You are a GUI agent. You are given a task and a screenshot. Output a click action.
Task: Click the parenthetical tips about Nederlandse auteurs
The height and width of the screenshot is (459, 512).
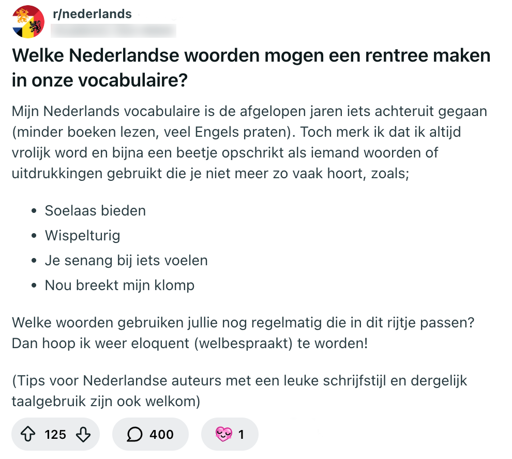pos(239,391)
